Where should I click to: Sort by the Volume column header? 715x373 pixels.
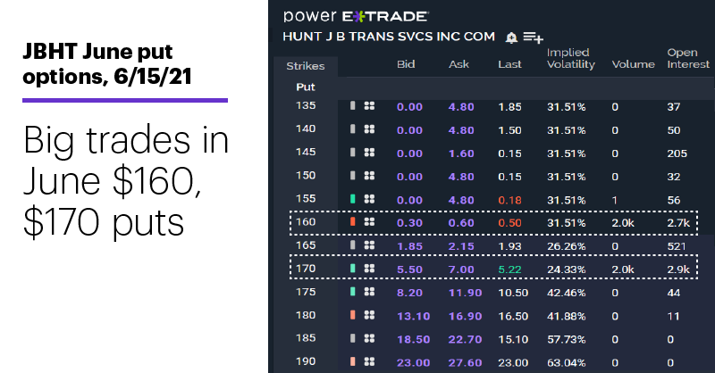[634, 64]
